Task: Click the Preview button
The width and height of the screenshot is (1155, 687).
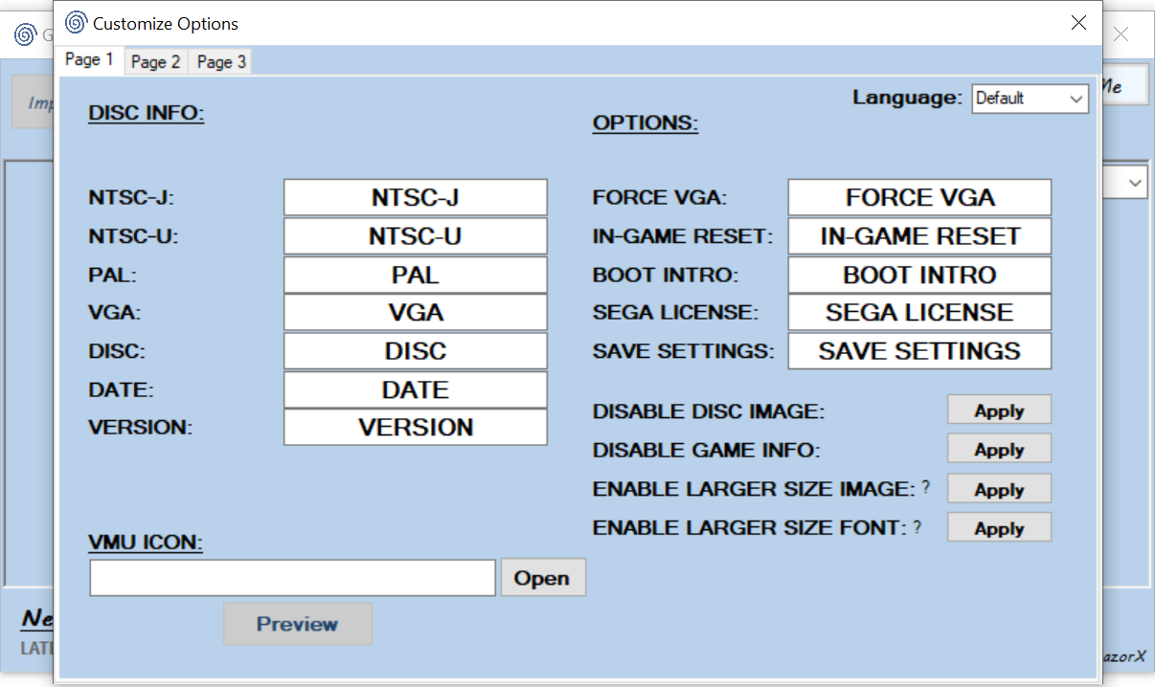Action: pyautogui.click(x=298, y=624)
